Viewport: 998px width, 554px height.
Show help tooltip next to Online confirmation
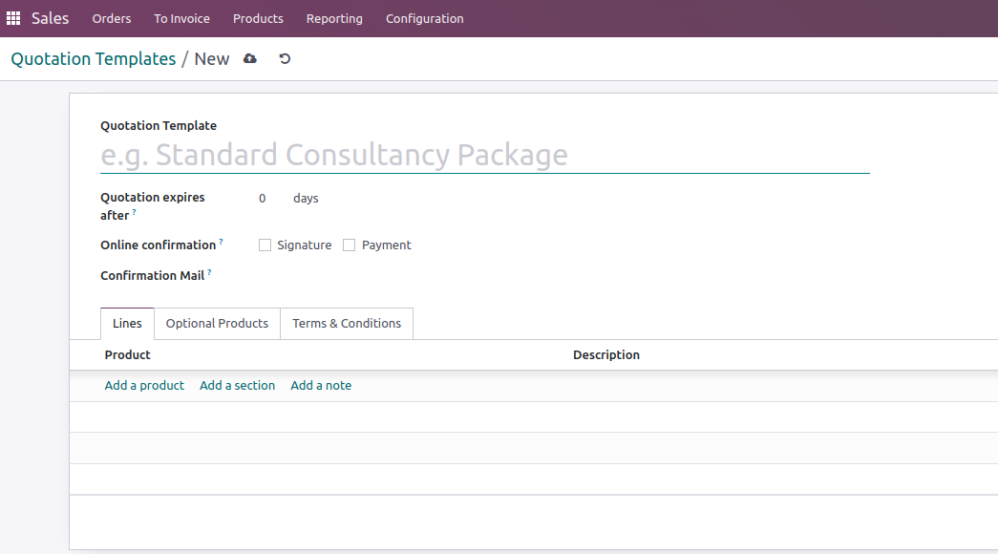[221, 243]
